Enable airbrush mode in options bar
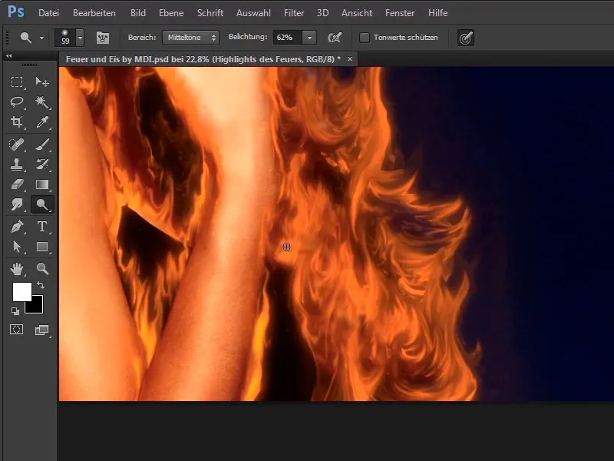 [x=335, y=38]
